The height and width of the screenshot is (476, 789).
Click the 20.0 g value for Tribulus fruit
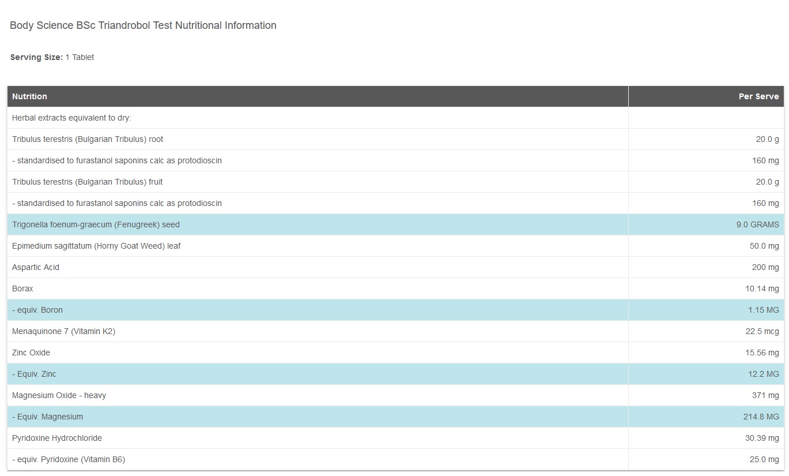point(767,182)
